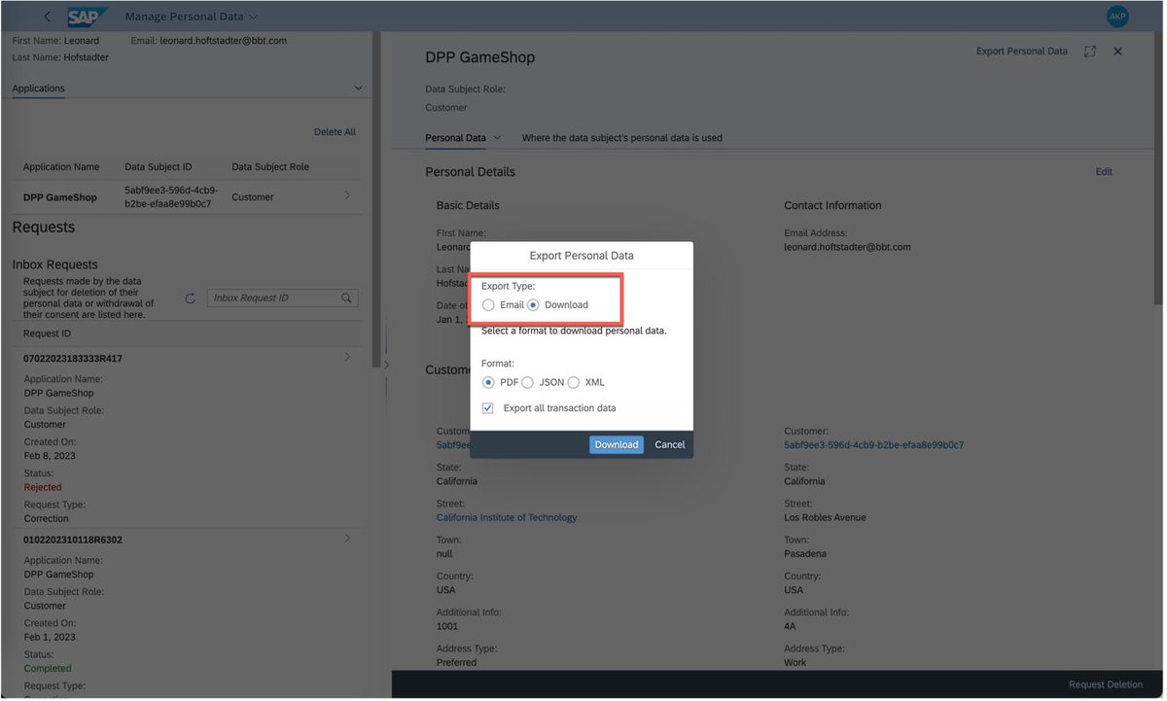1167x701 pixels.
Task: Go back using the back arrow
Action: click(x=47, y=17)
